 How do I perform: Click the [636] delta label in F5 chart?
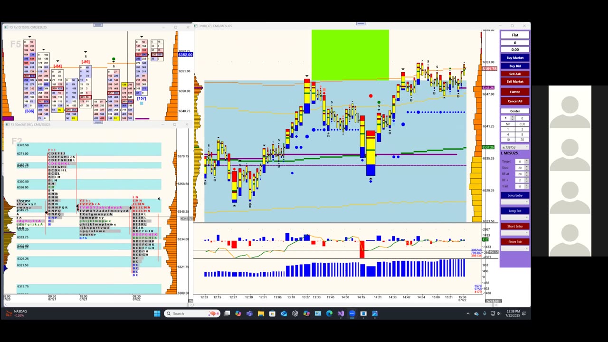29,111
